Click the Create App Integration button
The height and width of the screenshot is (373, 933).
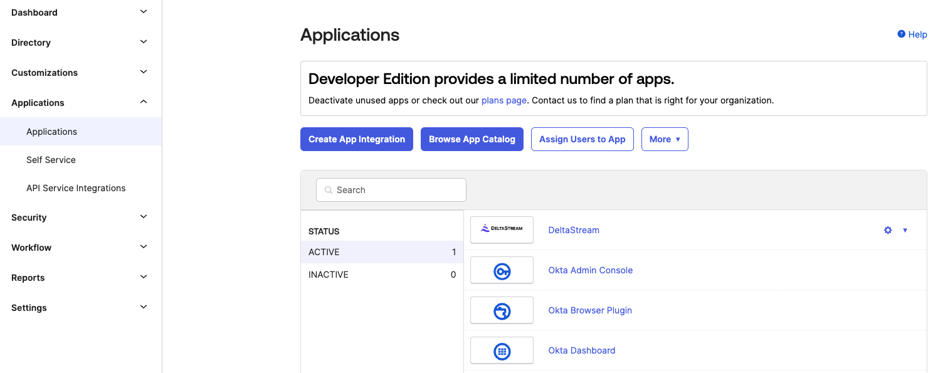[357, 139]
